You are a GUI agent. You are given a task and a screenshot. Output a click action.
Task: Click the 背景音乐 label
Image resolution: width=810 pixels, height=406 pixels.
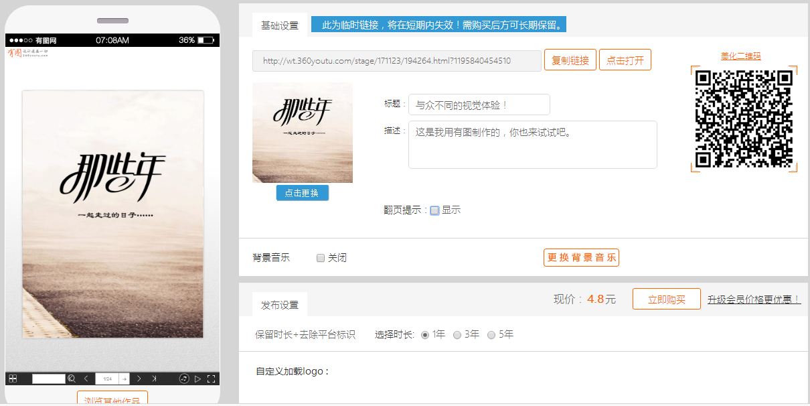tap(271, 258)
